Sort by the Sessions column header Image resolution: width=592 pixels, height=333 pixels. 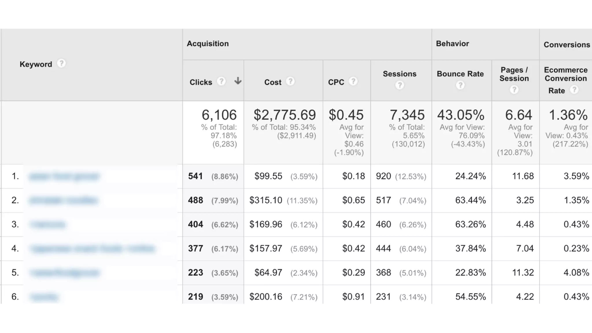click(399, 74)
